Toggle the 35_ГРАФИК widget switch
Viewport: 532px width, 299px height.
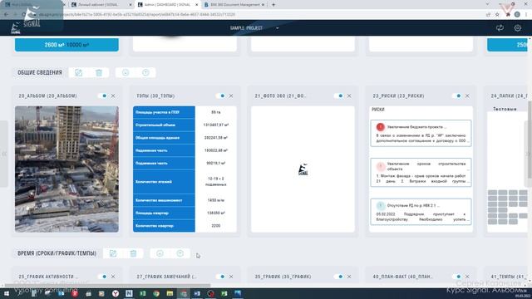pos(339,277)
